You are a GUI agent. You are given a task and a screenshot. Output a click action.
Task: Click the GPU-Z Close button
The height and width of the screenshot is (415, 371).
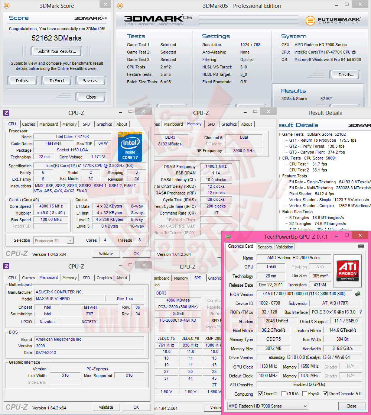coord(351,406)
